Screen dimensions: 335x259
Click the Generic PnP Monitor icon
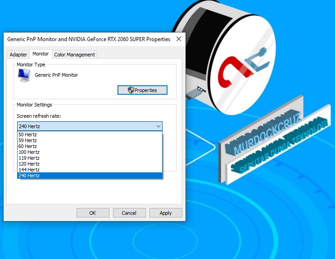(x=24, y=75)
